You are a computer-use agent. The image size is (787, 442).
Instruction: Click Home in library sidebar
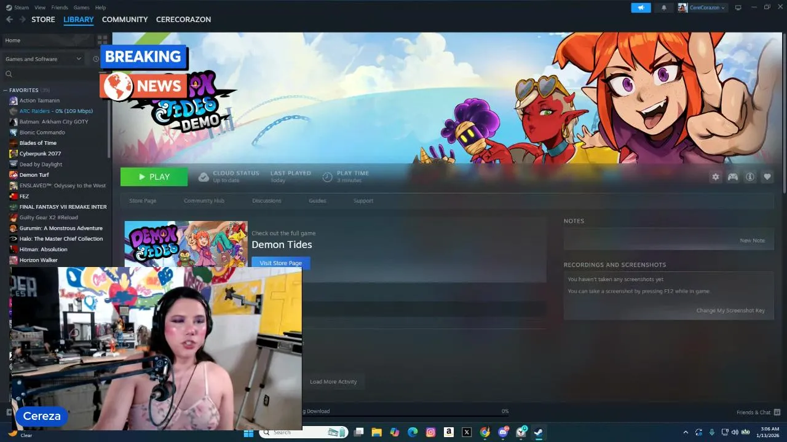tap(48, 40)
